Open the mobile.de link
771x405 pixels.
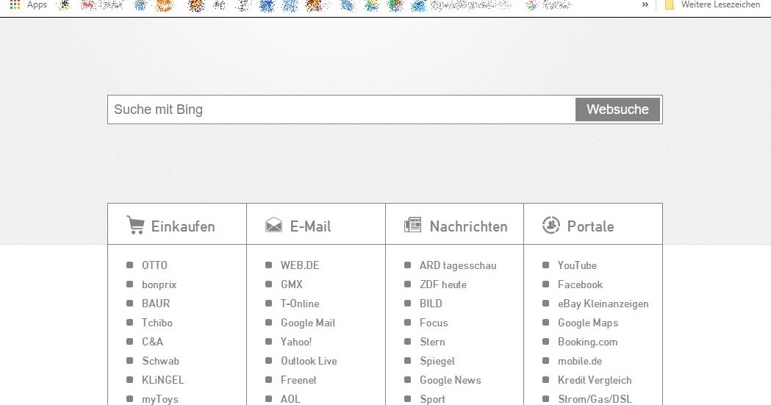tap(580, 361)
